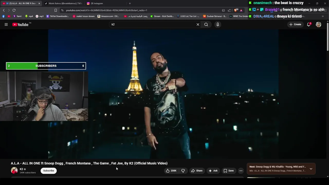Click the Create button
329x185 pixels.
(295, 24)
